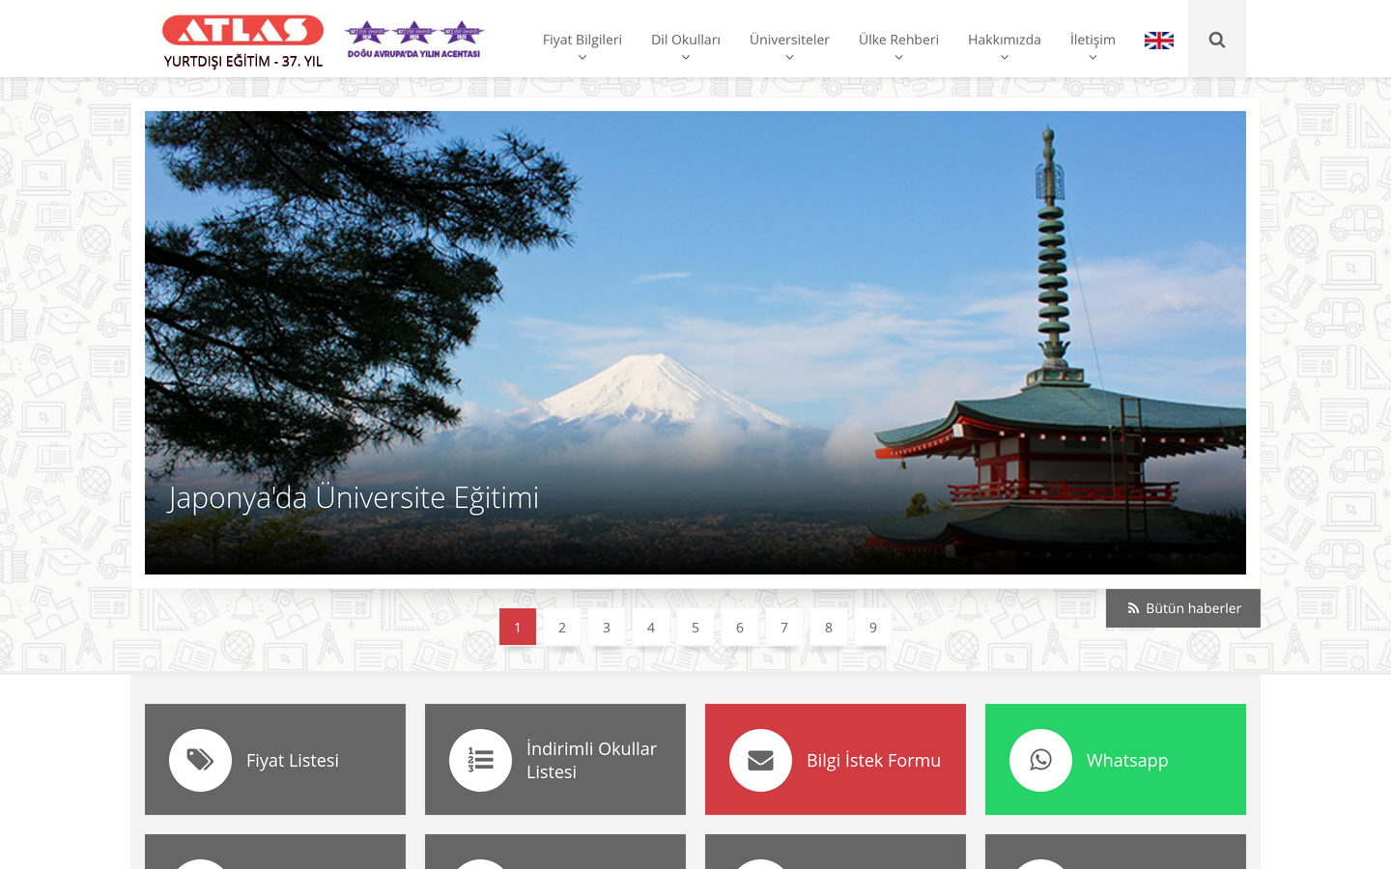Show slide 8 of the slider
This screenshot has width=1391, height=869.
tap(829, 627)
